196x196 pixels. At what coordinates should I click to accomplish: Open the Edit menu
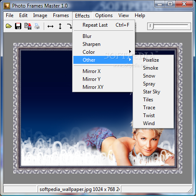(x=23, y=15)
